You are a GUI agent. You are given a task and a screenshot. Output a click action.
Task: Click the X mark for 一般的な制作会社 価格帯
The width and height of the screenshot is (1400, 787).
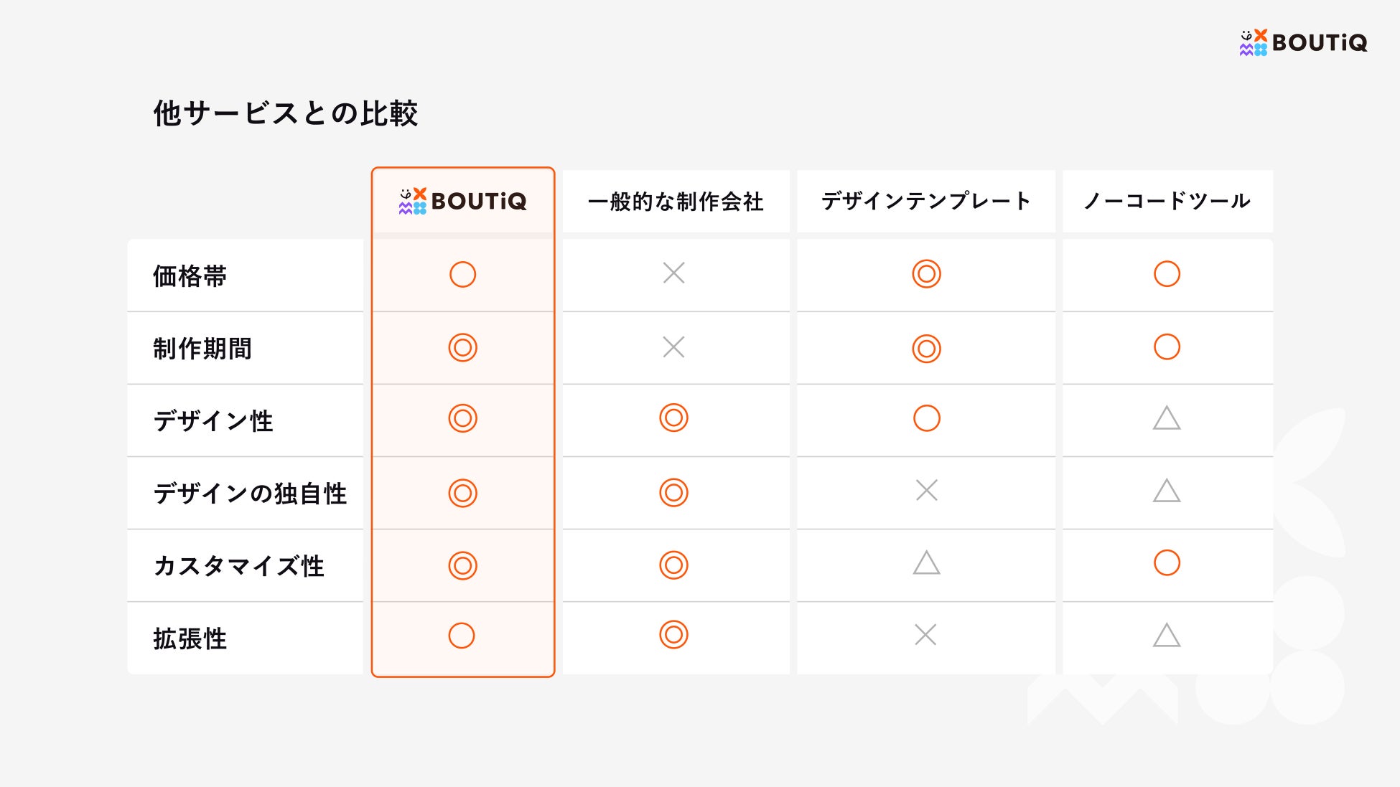[x=673, y=273]
